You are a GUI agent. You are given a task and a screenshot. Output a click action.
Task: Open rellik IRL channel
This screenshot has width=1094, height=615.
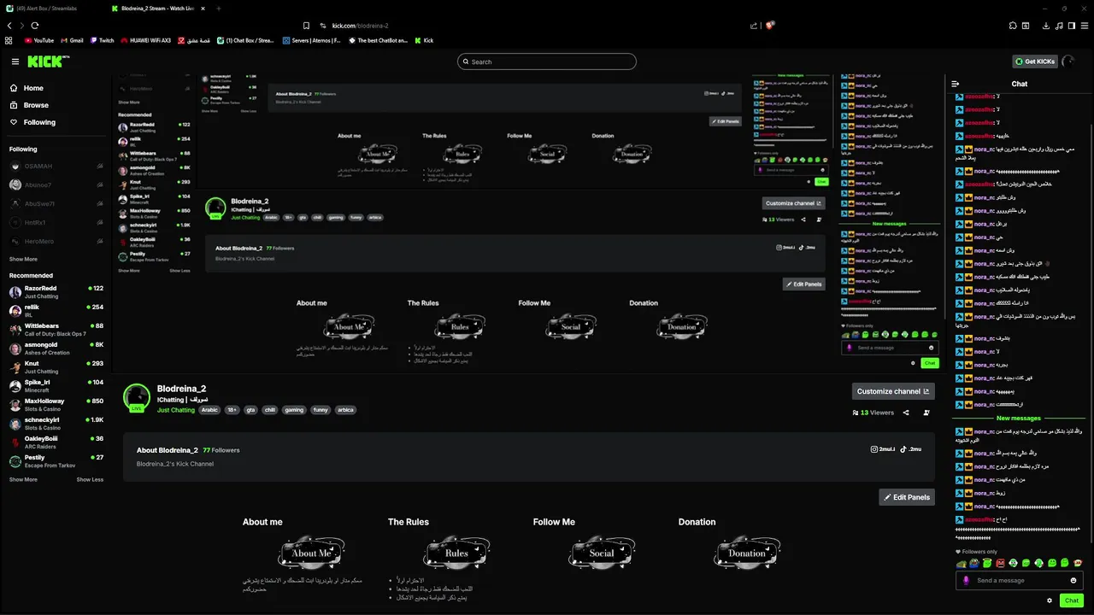pyautogui.click(x=56, y=311)
